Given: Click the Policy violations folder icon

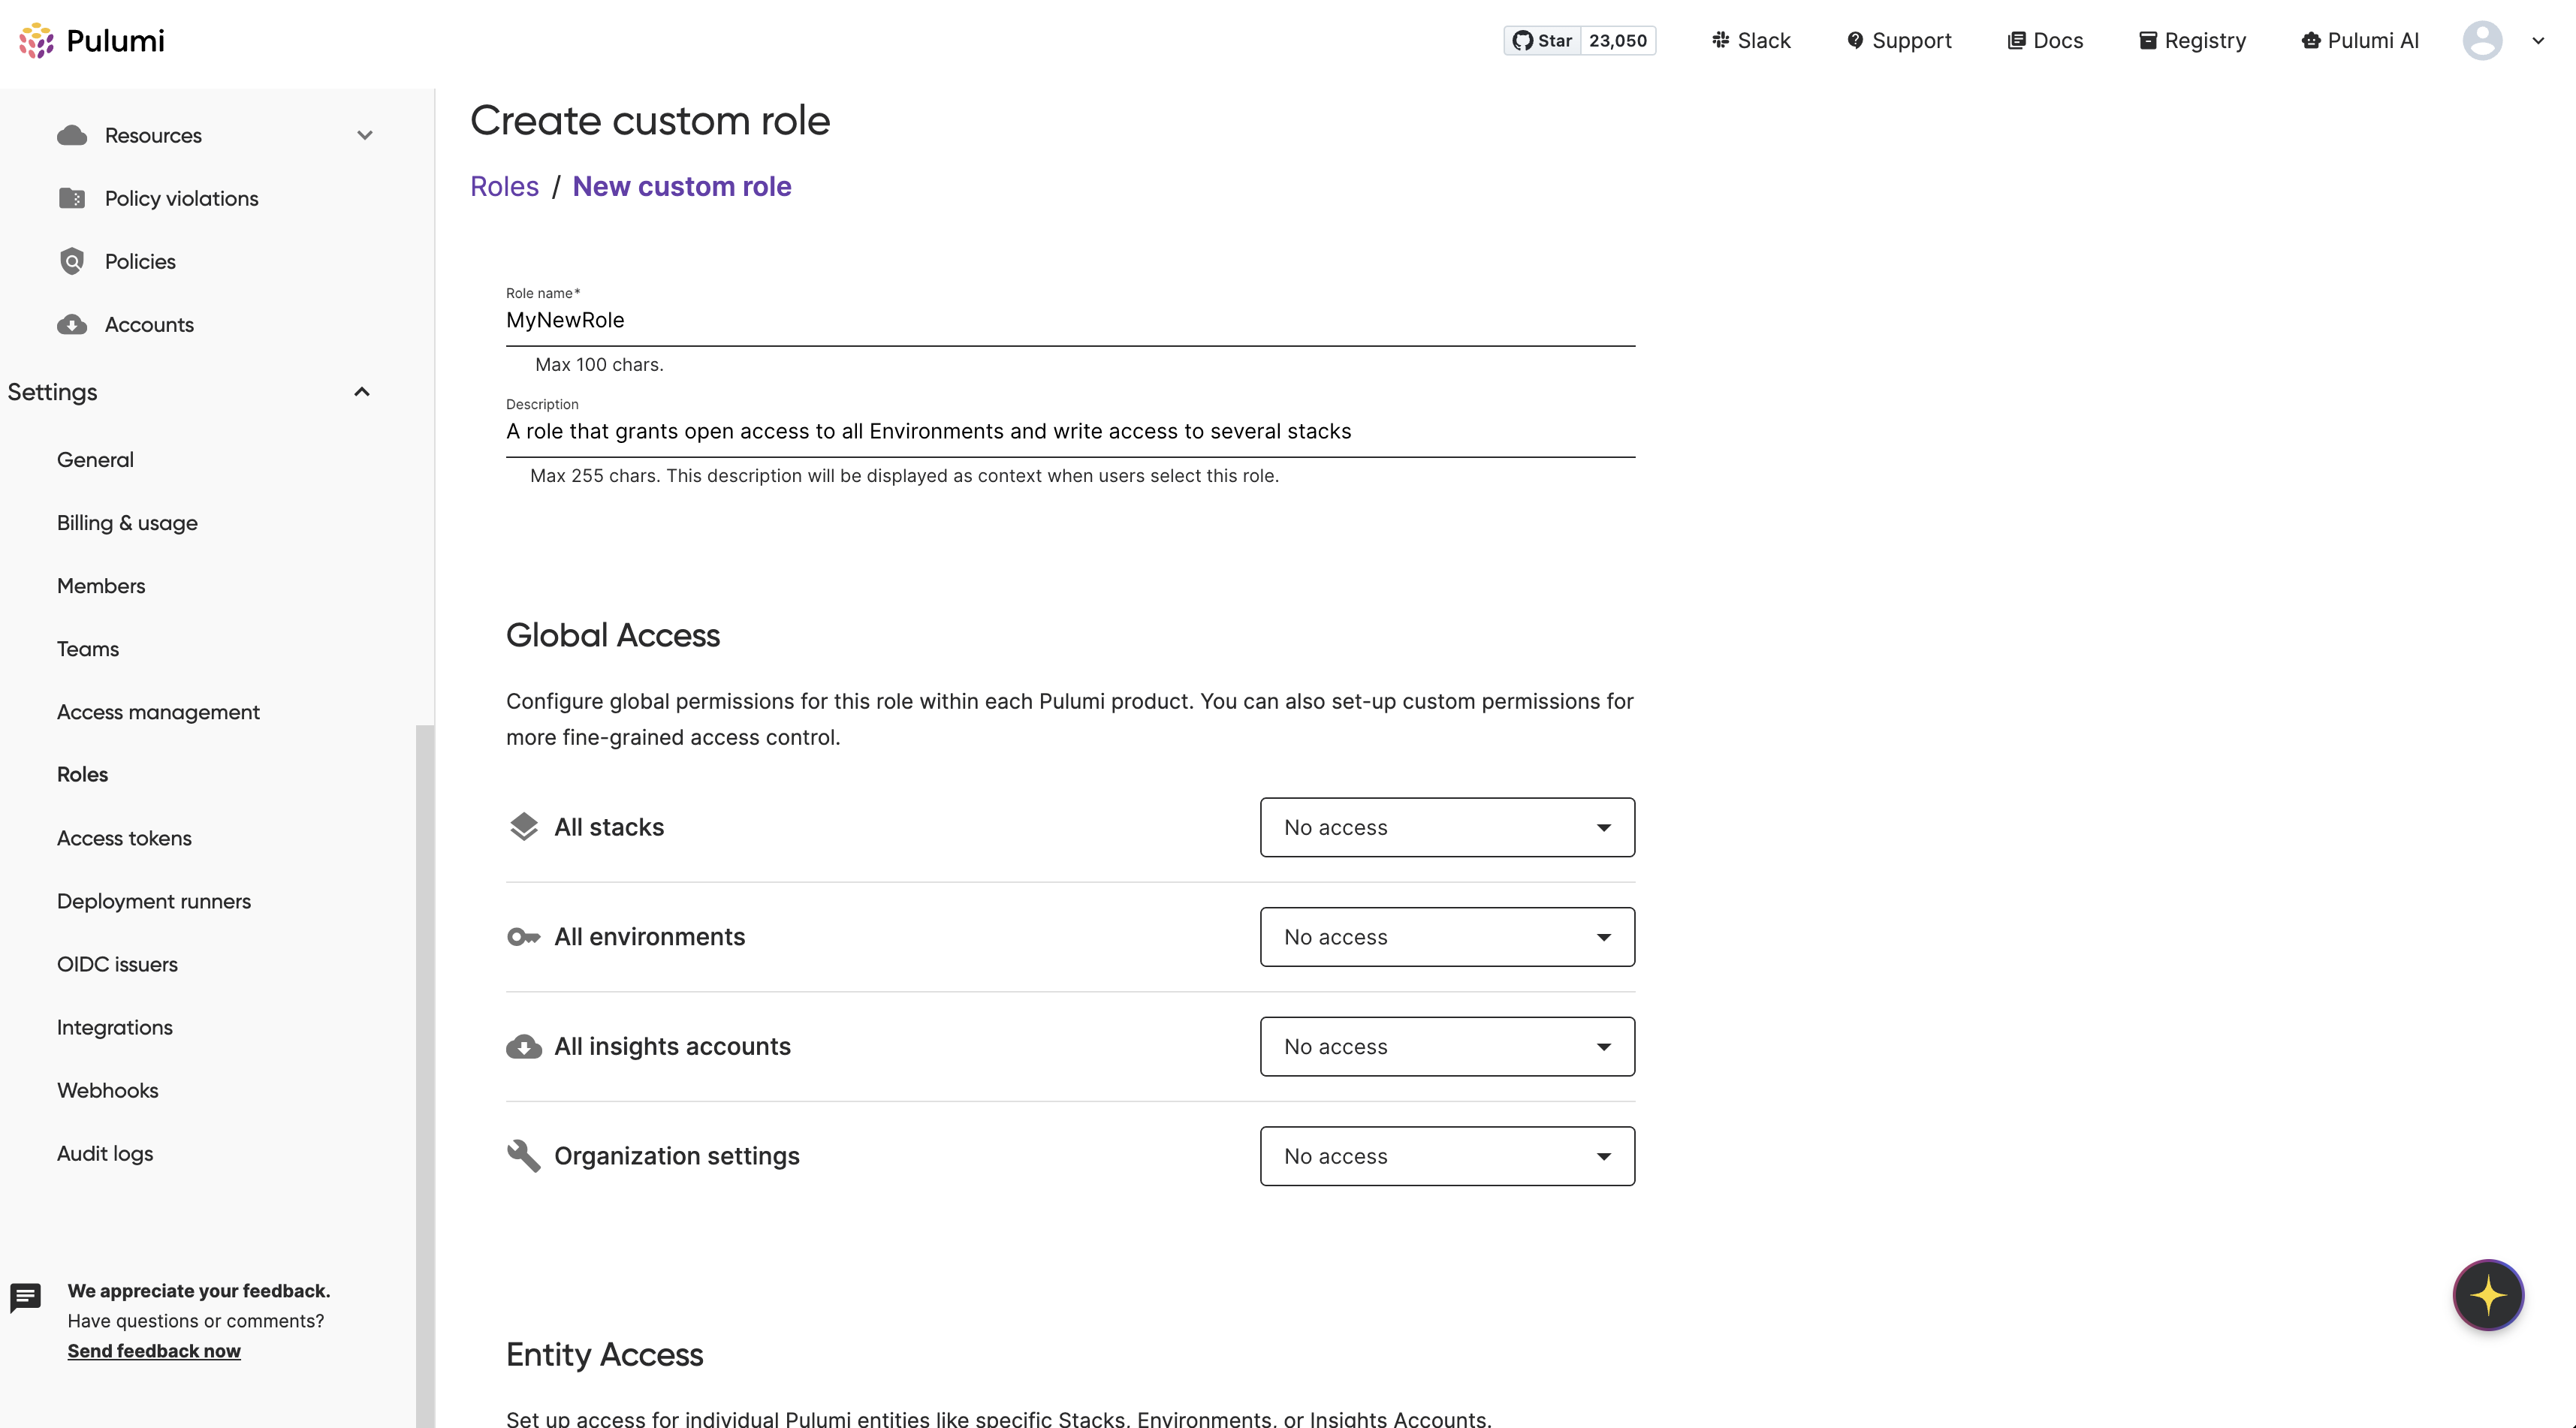Looking at the screenshot, I should click(x=72, y=198).
